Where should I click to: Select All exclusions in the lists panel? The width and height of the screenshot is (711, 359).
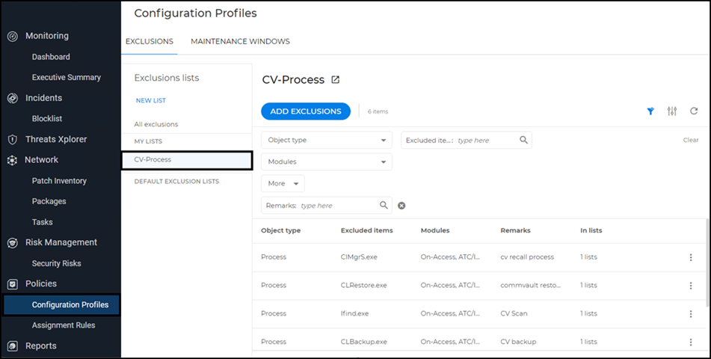coord(156,124)
